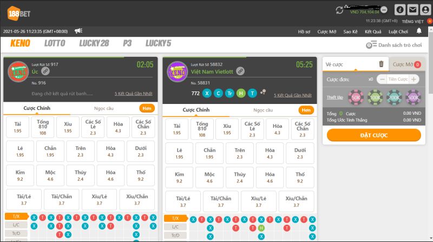Select the 500K chip
The width and height of the screenshot is (433, 242).
click(x=413, y=97)
